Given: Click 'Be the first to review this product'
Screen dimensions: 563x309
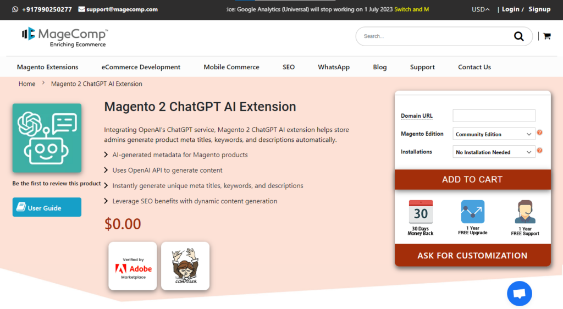Looking at the screenshot, I should [x=57, y=184].
